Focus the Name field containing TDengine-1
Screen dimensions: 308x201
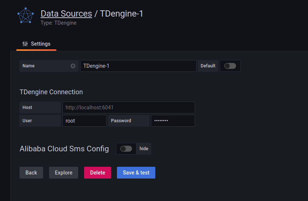(138, 66)
